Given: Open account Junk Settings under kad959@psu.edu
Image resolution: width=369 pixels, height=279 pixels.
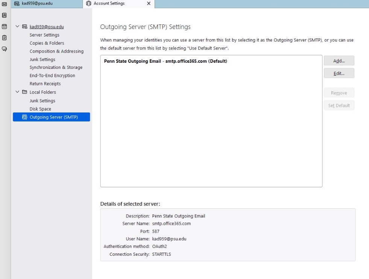Looking at the screenshot, I should [43, 59].
